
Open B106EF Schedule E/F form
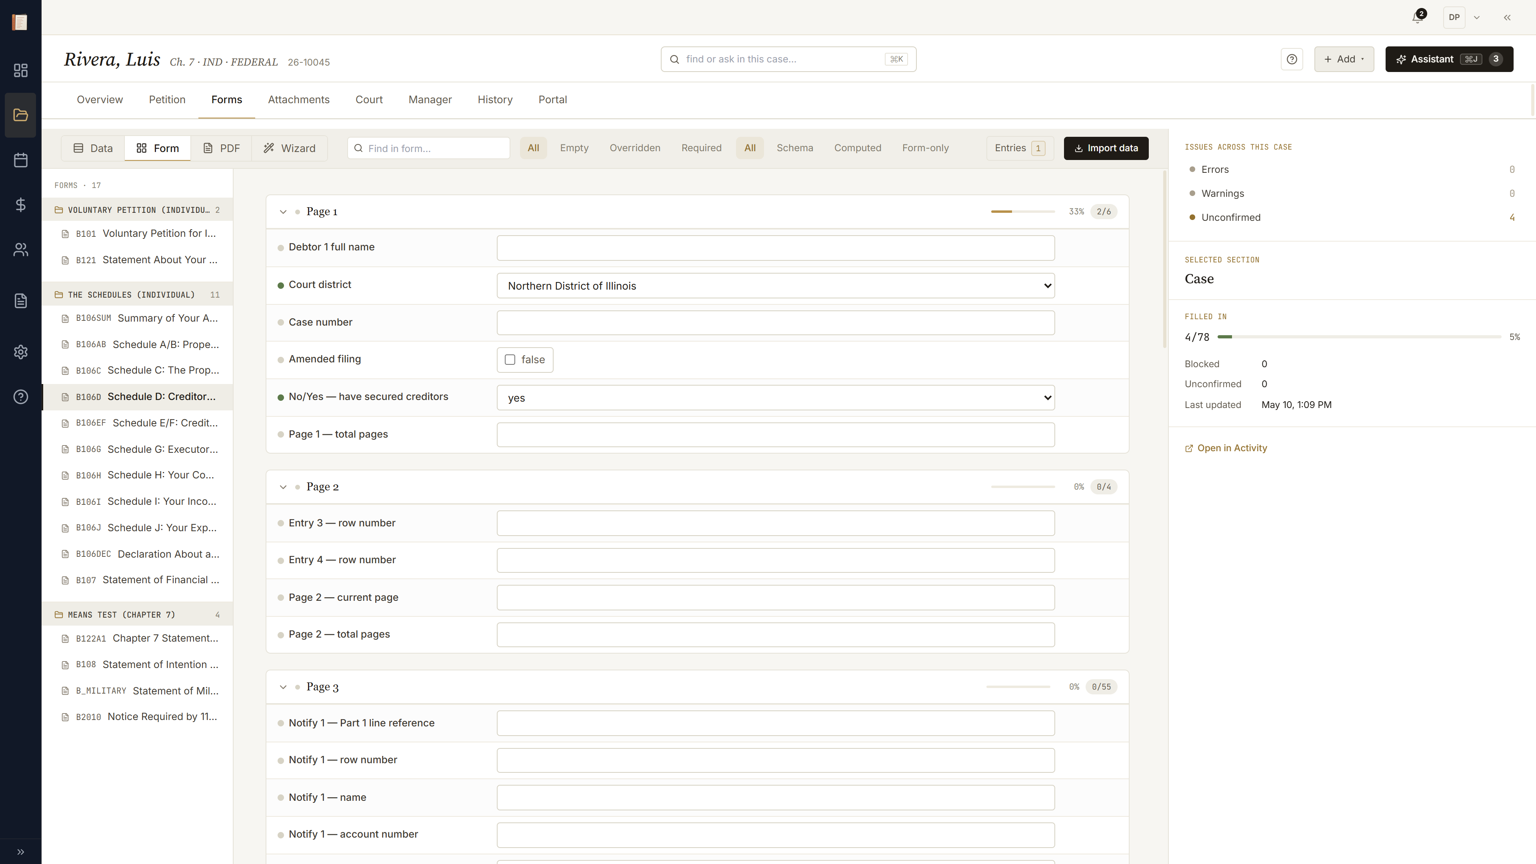(x=137, y=423)
